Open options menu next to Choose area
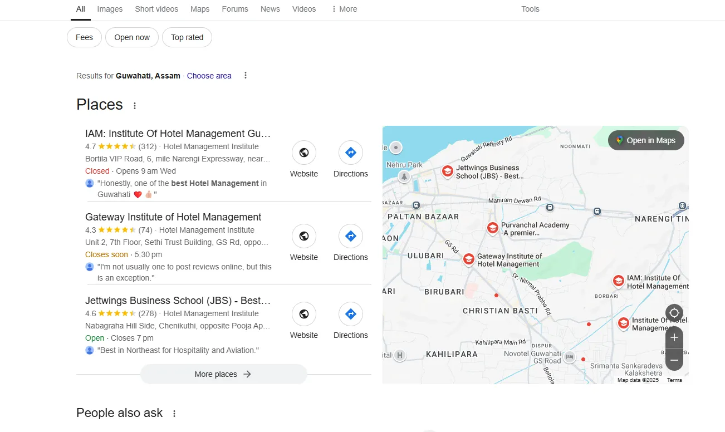725x432 pixels. coord(246,75)
